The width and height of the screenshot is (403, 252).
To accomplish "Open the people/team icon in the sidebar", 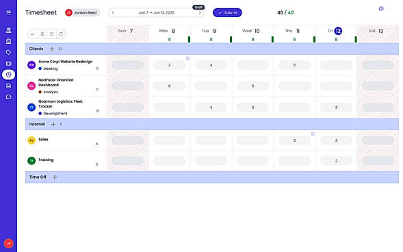I will coord(8,30).
